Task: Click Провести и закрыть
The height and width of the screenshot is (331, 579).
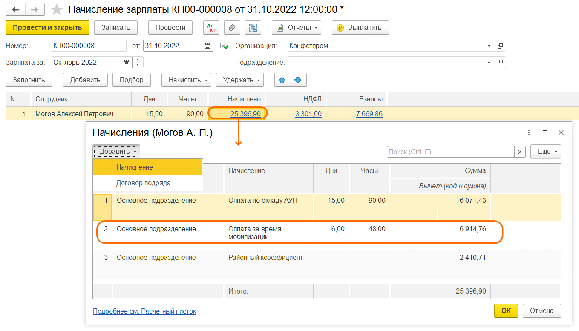Action: click(47, 28)
